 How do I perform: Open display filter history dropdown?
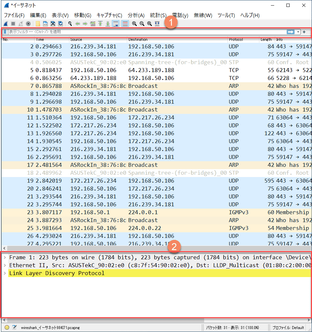pos(298,32)
